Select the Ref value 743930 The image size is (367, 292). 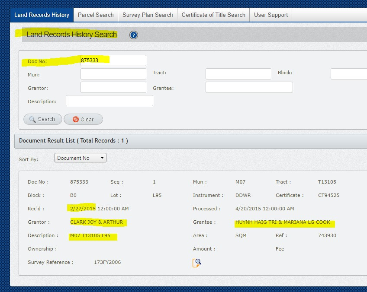click(x=327, y=235)
